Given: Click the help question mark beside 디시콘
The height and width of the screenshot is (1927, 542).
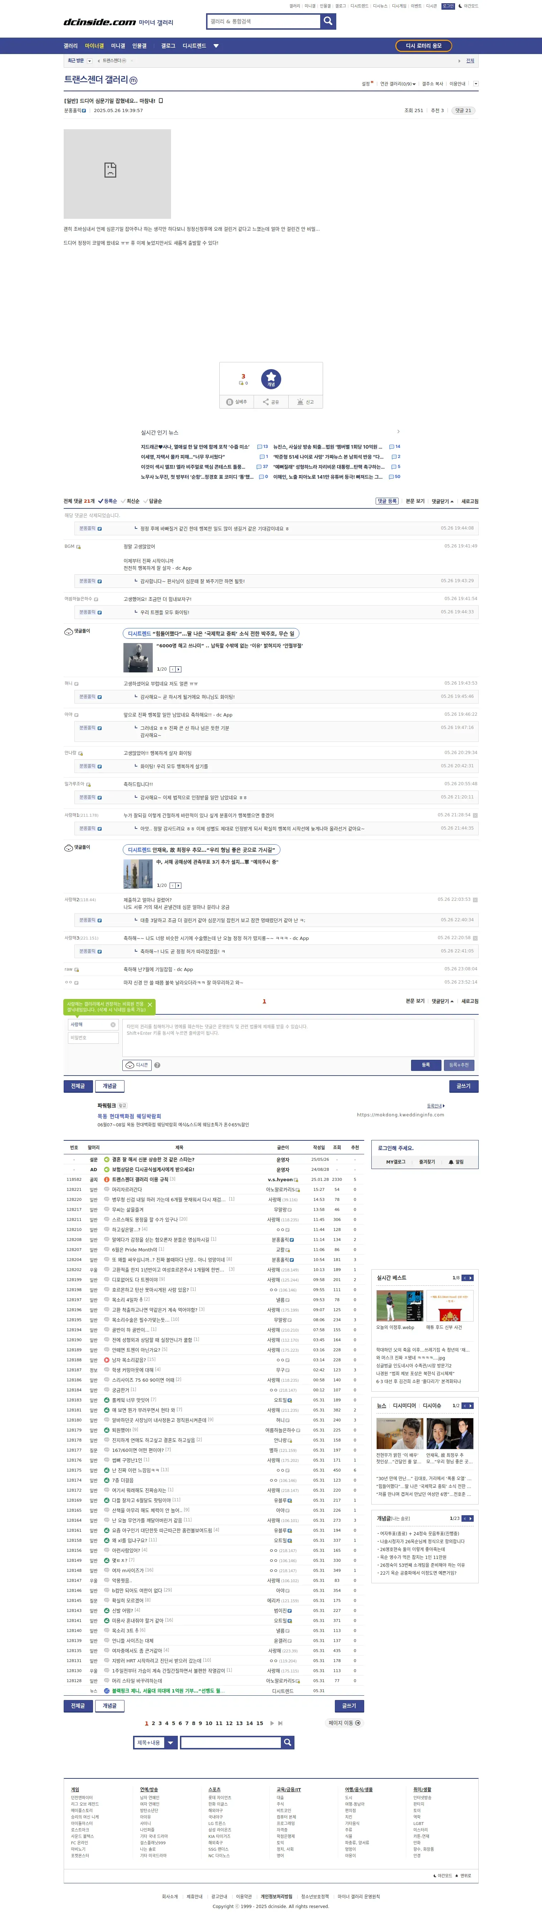Looking at the screenshot, I should [157, 1065].
